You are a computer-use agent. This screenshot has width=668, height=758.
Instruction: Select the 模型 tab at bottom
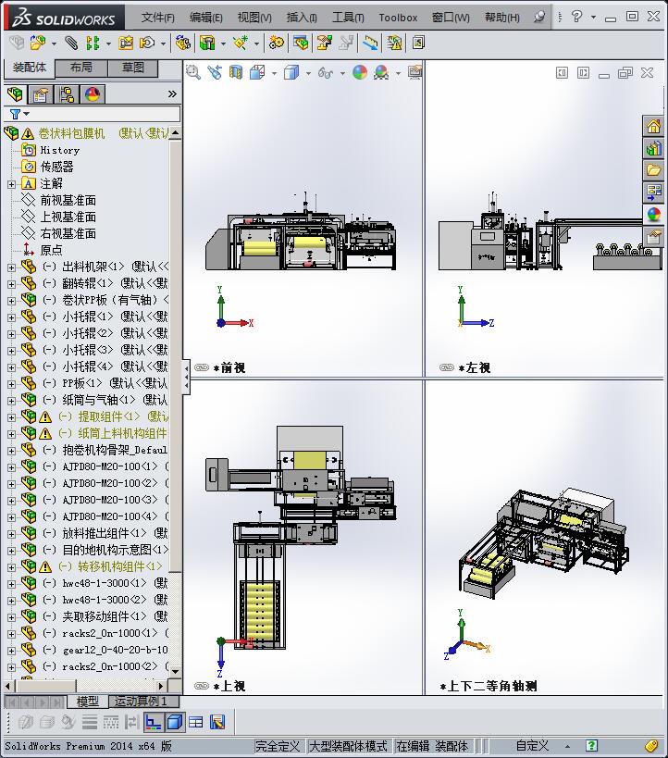[88, 701]
